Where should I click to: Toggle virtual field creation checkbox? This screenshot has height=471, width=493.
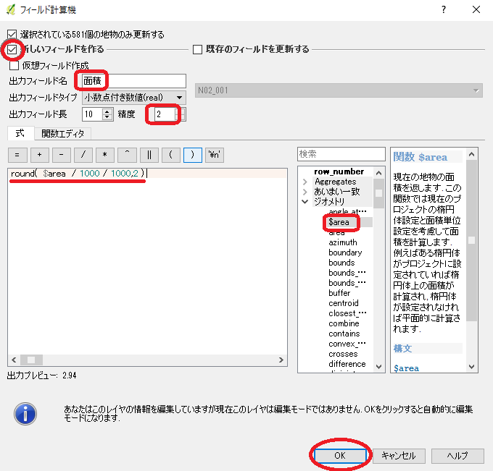[14, 65]
